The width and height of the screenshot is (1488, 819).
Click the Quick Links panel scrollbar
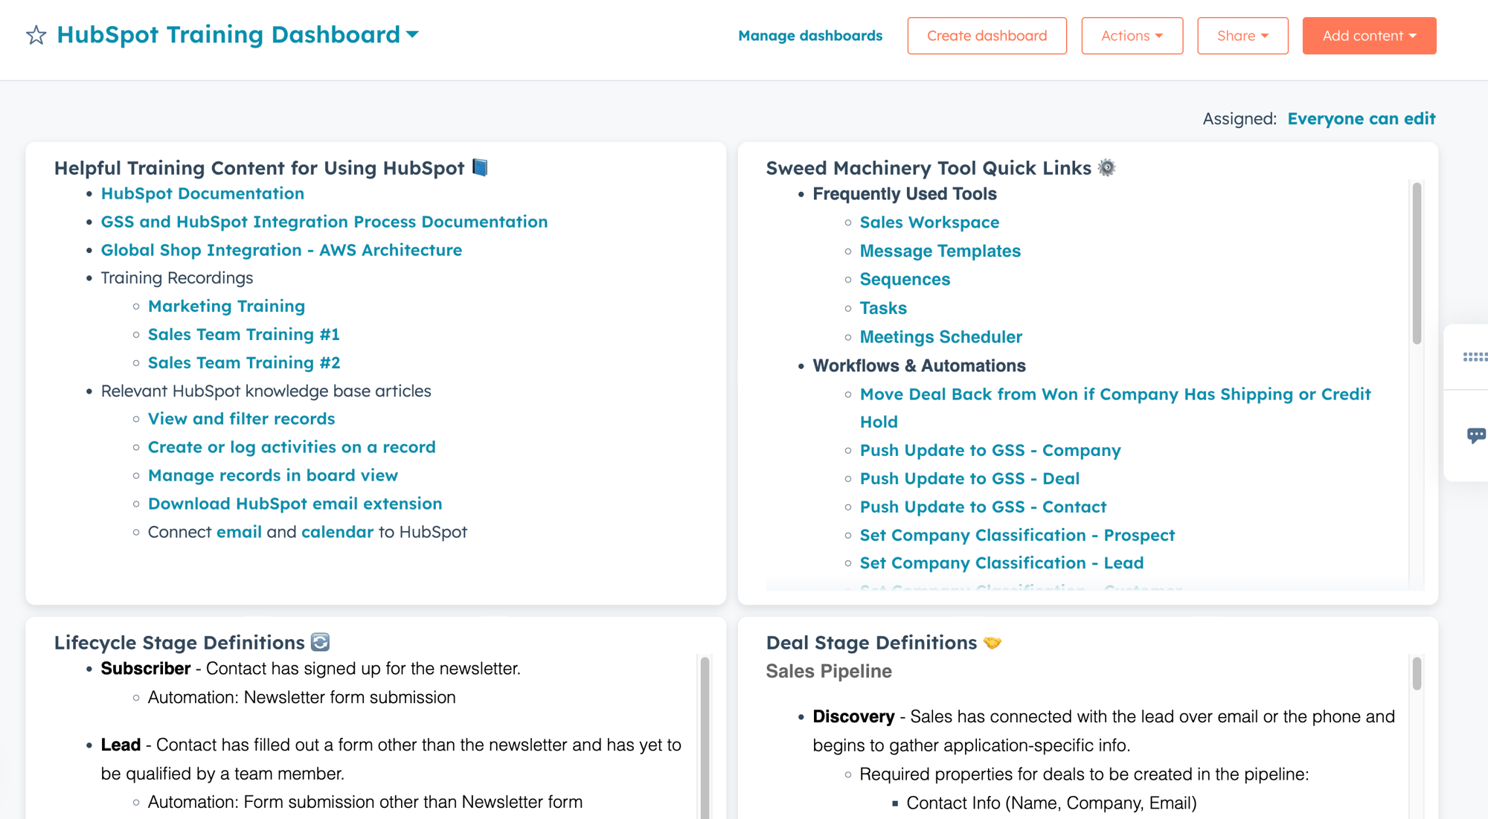pyautogui.click(x=1417, y=263)
